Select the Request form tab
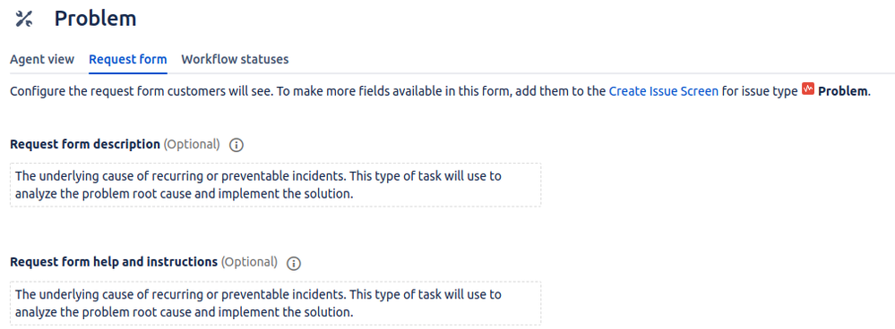 (x=128, y=59)
